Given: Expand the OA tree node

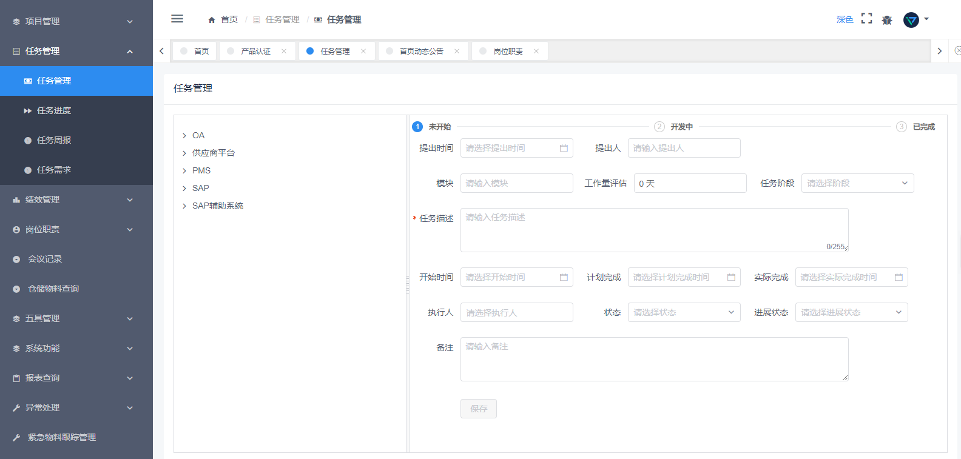Looking at the screenshot, I should [184, 136].
